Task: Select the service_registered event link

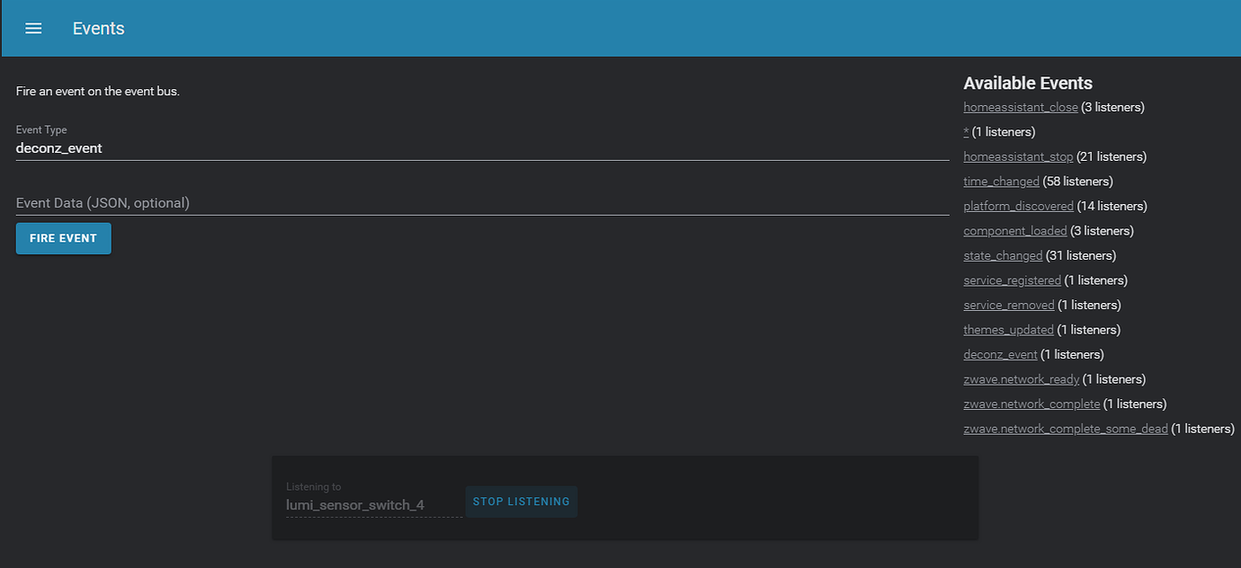Action: (x=1012, y=280)
